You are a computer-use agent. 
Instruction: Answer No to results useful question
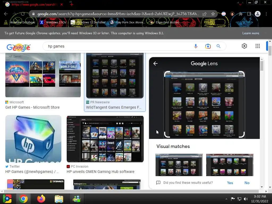click(x=247, y=183)
